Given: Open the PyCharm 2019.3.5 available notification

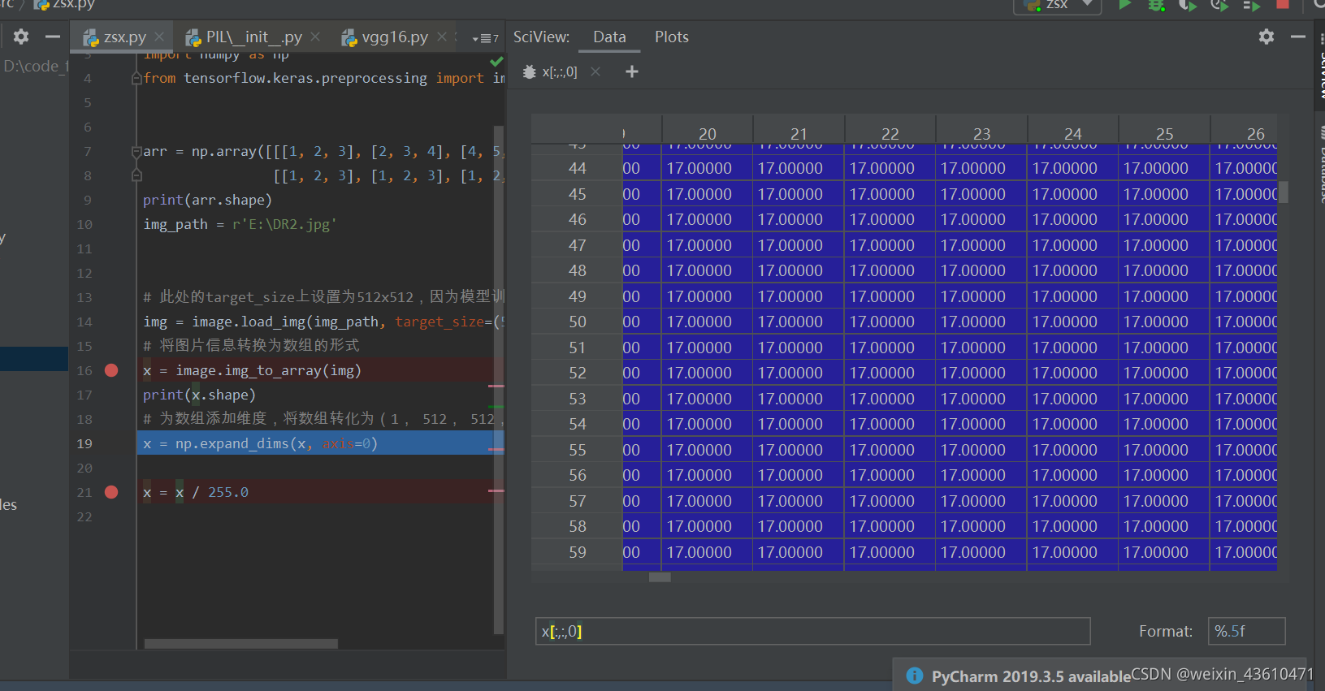Looking at the screenshot, I should (1030, 676).
